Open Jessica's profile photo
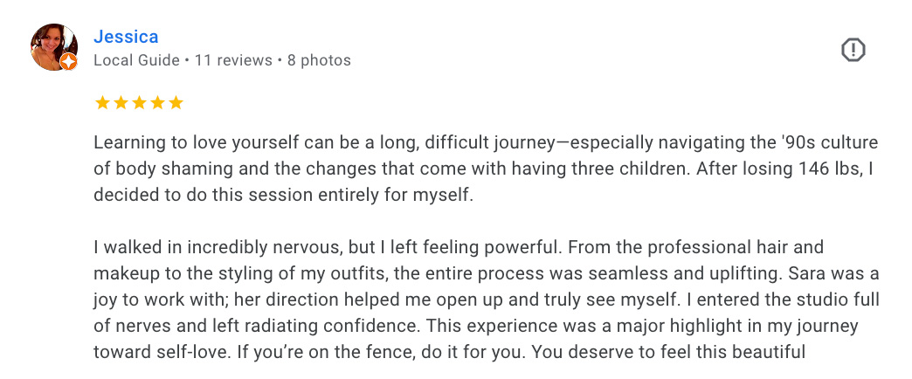Viewport: 912px width, 379px height. click(x=52, y=46)
